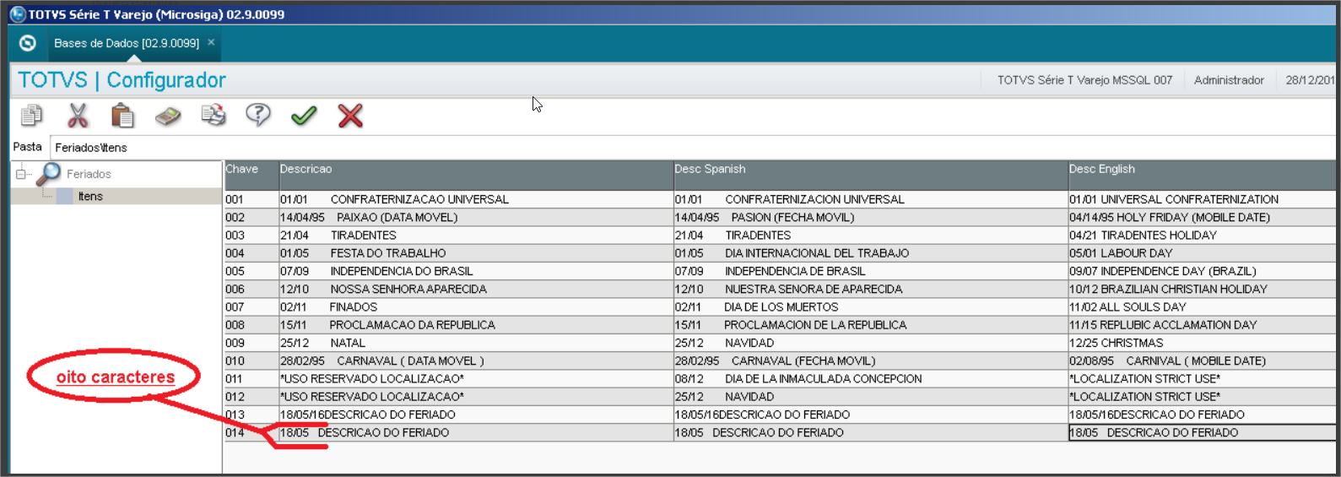Image resolution: width=1341 pixels, height=477 pixels.
Task: Click the TOTVS logo icon beside the tab
Action: pos(27,43)
